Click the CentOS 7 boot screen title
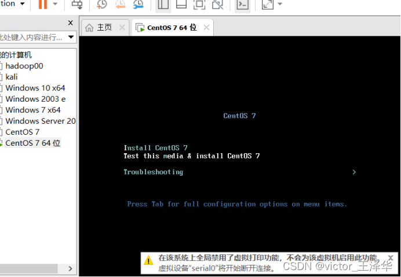 [x=239, y=116]
